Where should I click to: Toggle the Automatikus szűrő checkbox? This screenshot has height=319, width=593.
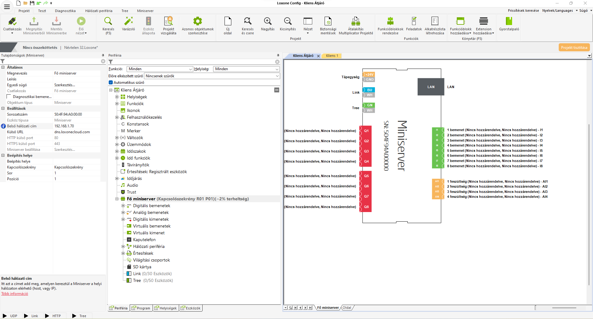point(111,83)
